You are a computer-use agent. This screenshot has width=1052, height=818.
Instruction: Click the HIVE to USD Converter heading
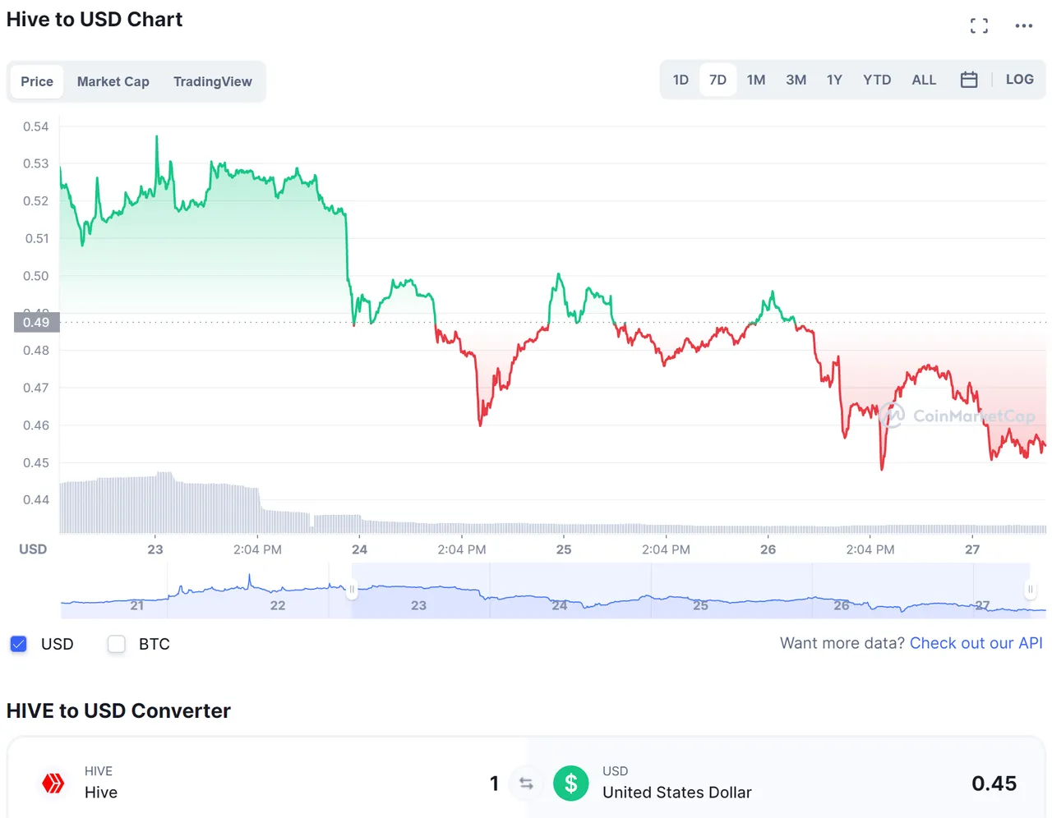[x=118, y=710]
